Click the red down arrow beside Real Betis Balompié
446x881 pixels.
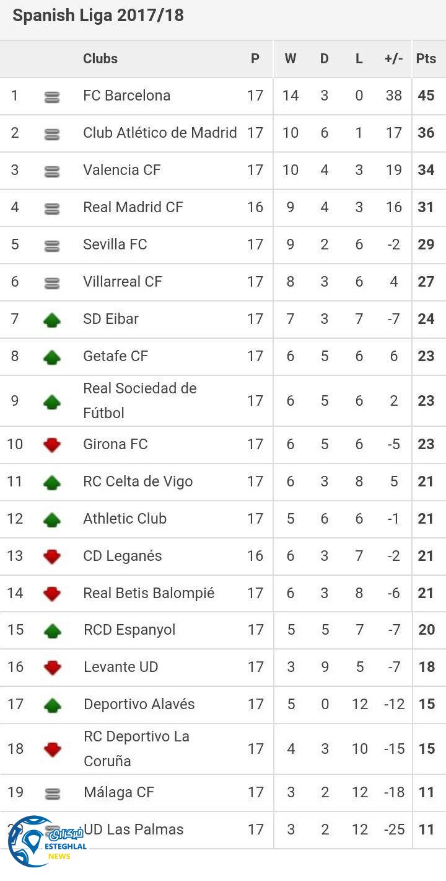[x=52, y=594]
